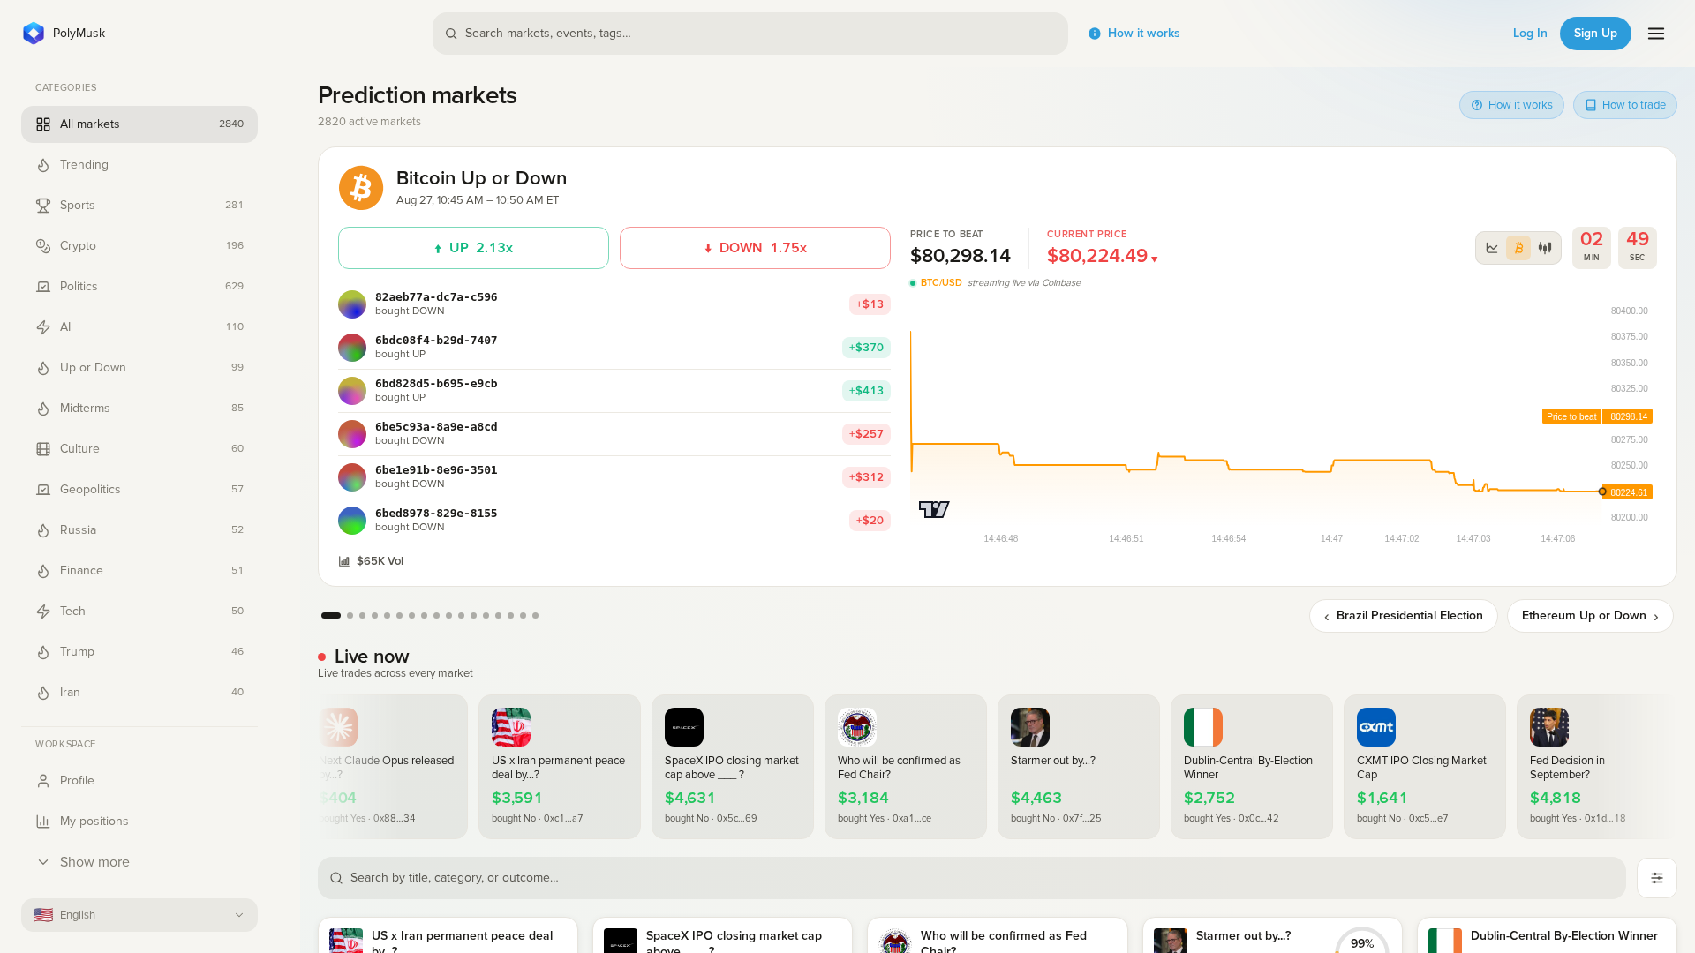Click the top search markets field
Image resolution: width=1695 pixels, height=953 pixels.
point(750,34)
